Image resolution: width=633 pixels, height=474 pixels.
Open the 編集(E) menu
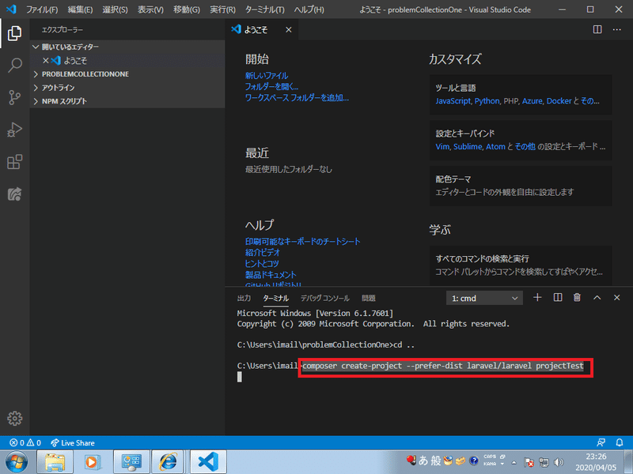[x=80, y=9]
